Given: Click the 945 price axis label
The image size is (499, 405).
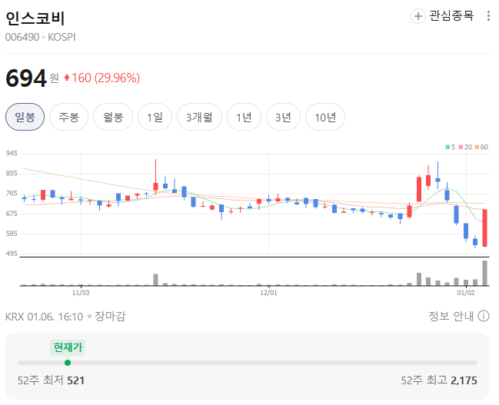Looking at the screenshot, I should tap(12, 154).
